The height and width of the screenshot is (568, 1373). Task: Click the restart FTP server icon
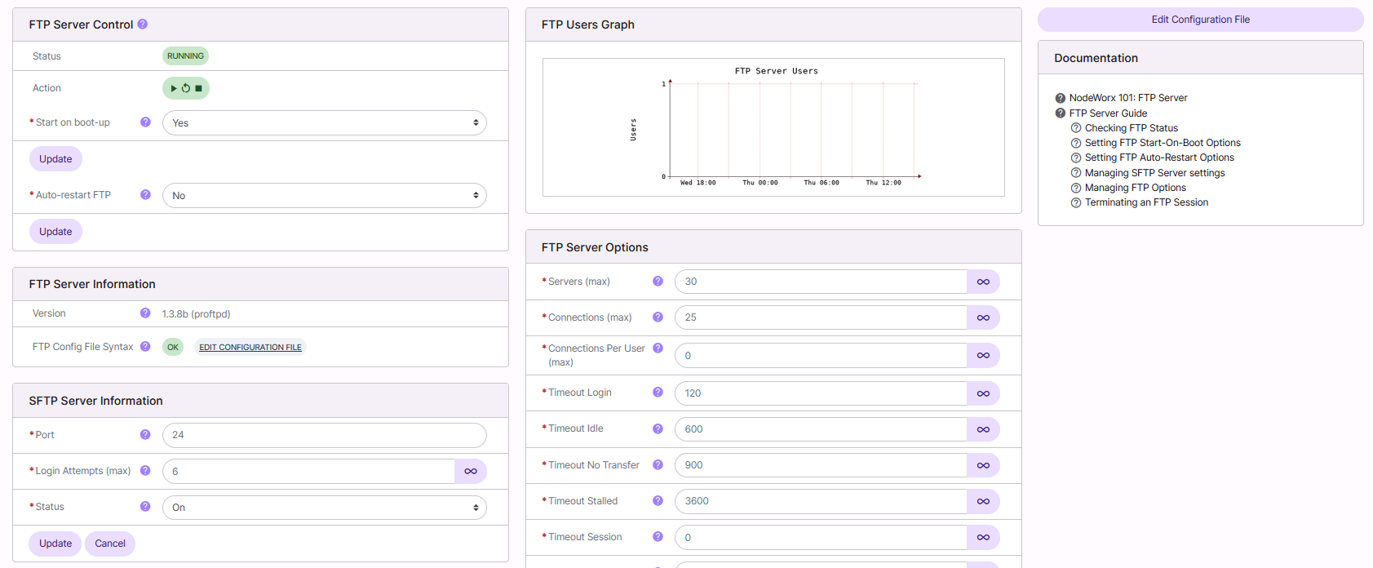click(x=186, y=88)
